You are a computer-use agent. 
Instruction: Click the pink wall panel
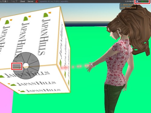pyautogui.click(x=6, y=98)
